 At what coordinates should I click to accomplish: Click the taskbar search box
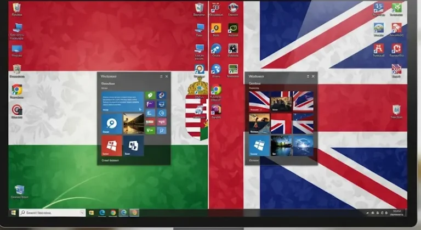pyautogui.click(x=53, y=213)
